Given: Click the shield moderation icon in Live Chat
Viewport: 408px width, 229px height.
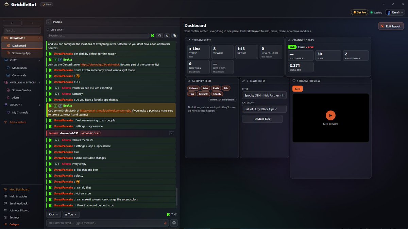Looking at the screenshot, I should coord(159,35).
